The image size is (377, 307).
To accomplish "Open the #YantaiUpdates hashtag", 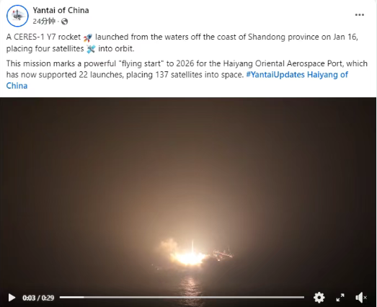I will point(275,74).
